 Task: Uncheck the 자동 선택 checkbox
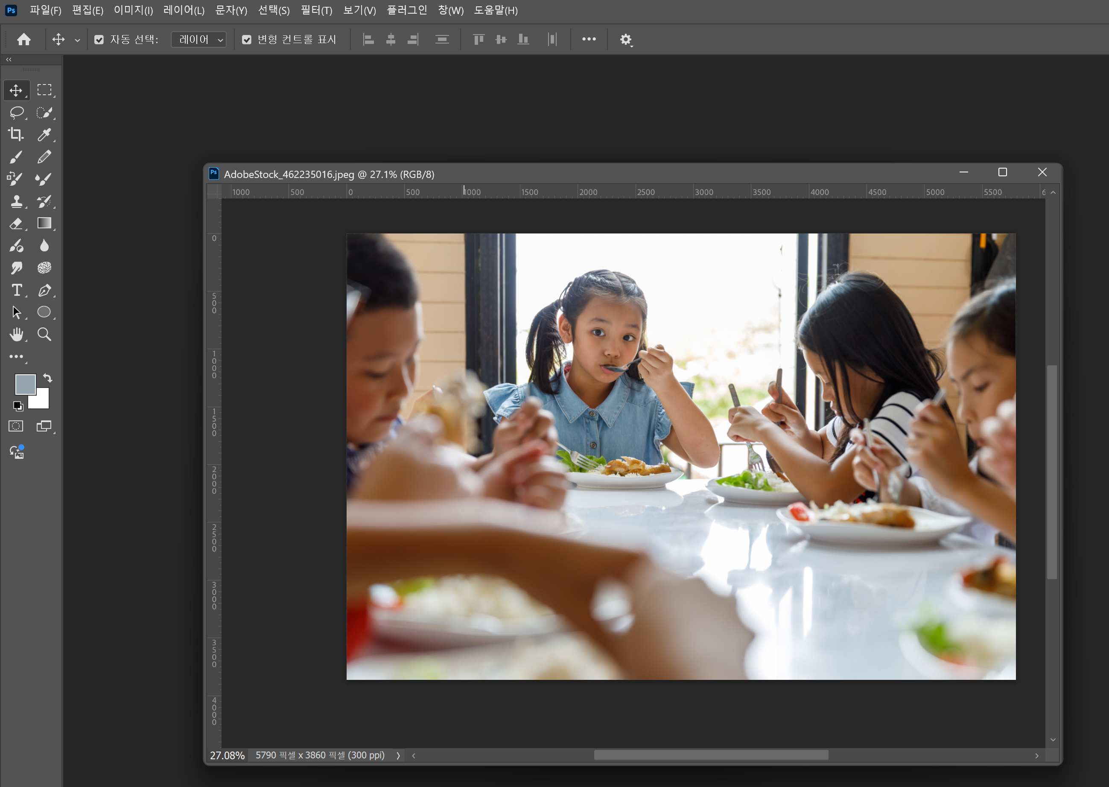pyautogui.click(x=99, y=40)
